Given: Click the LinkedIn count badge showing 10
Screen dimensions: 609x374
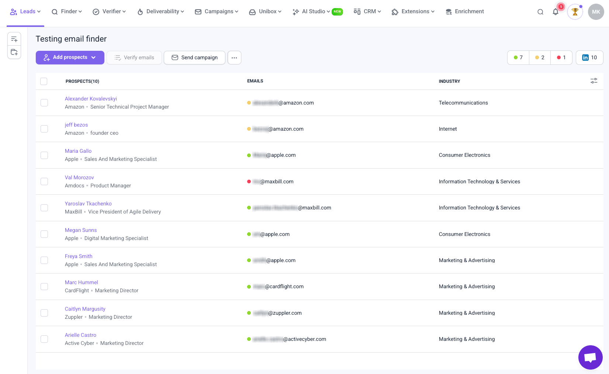Looking at the screenshot, I should (589, 57).
